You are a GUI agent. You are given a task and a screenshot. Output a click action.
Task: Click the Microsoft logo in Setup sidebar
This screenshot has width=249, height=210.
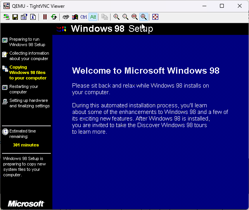[26, 203]
